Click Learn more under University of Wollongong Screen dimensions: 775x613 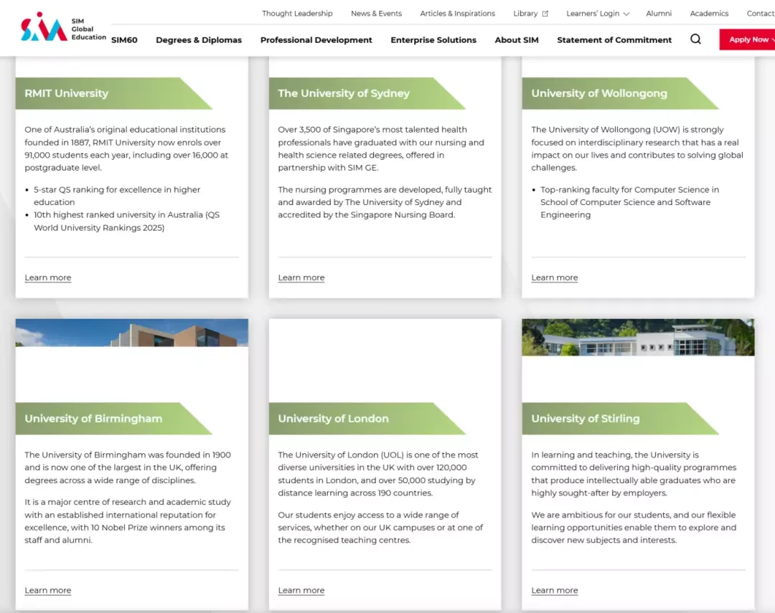[555, 277]
